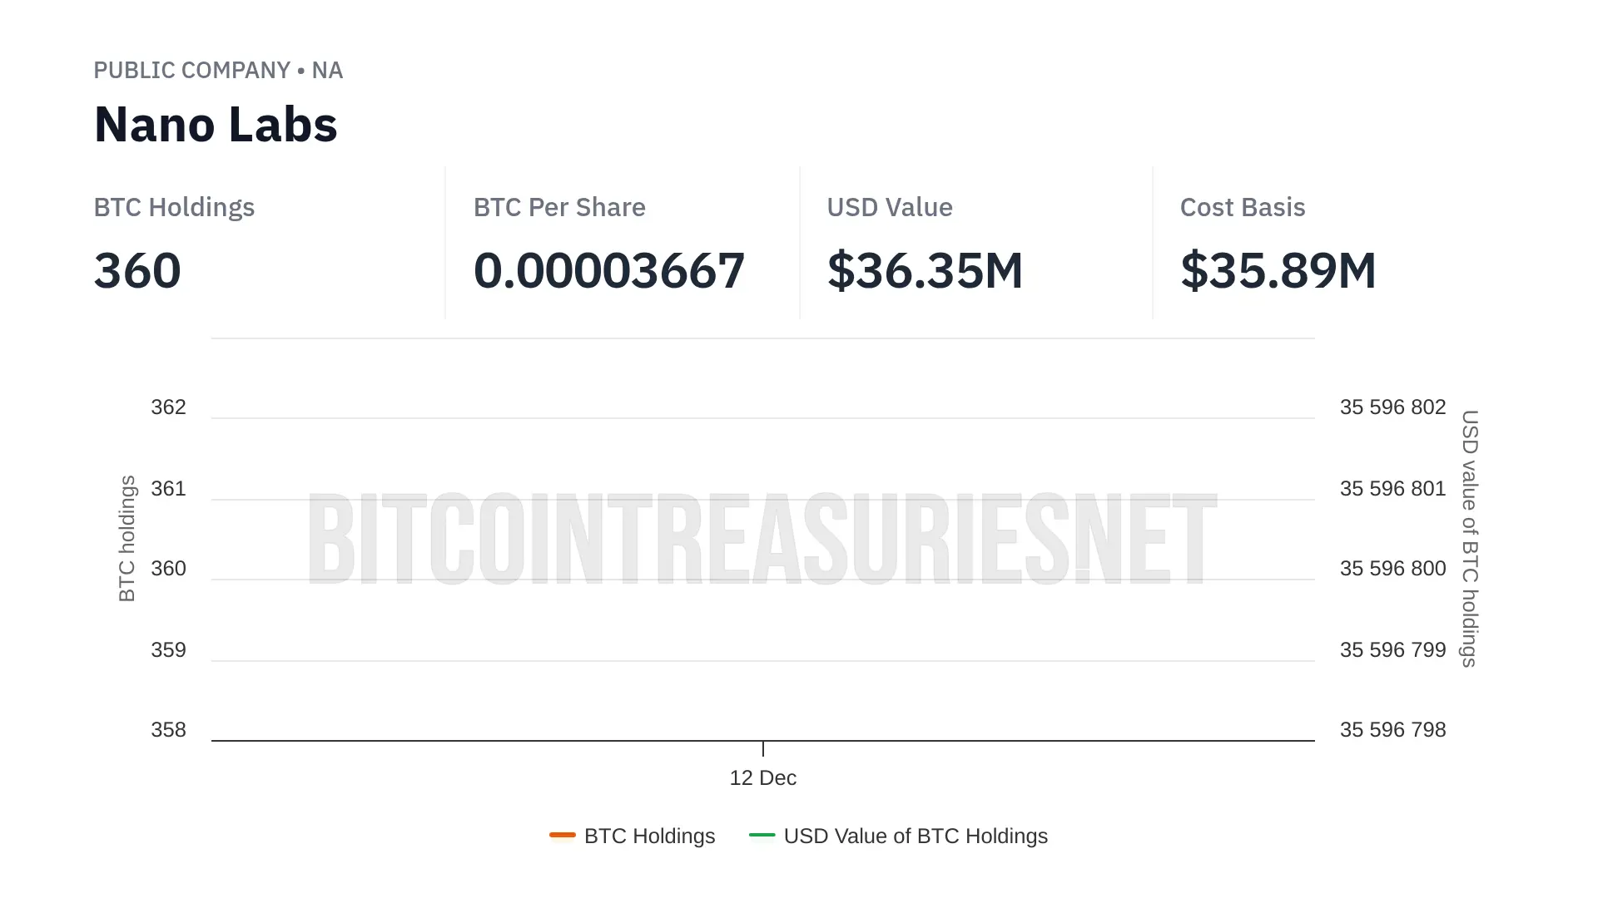Screen dimensions: 1598x898
Task: Click the BITCOINTREASURIES.NET watermark
Action: click(762, 538)
